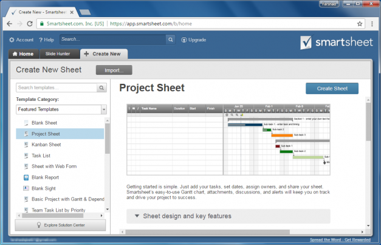Viewport: 381px width, 245px height.
Task: Select Project Sheet template
Action: 60,134
